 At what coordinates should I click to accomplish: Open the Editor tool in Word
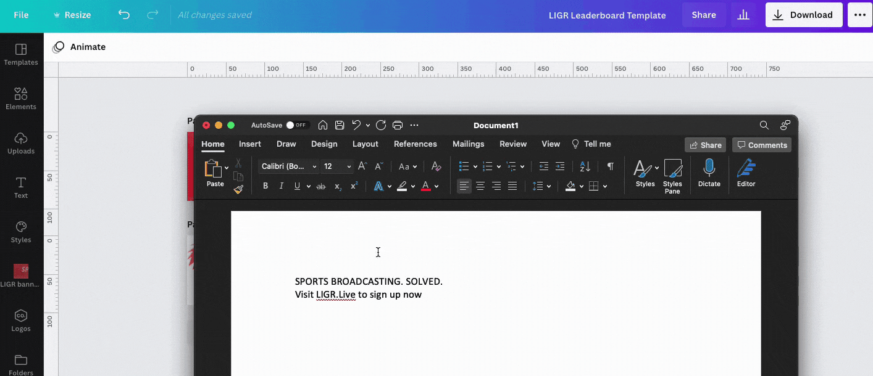click(746, 173)
